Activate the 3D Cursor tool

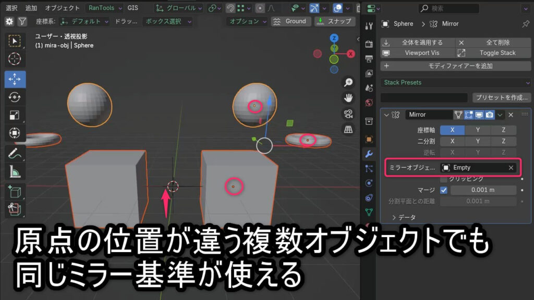coord(15,59)
